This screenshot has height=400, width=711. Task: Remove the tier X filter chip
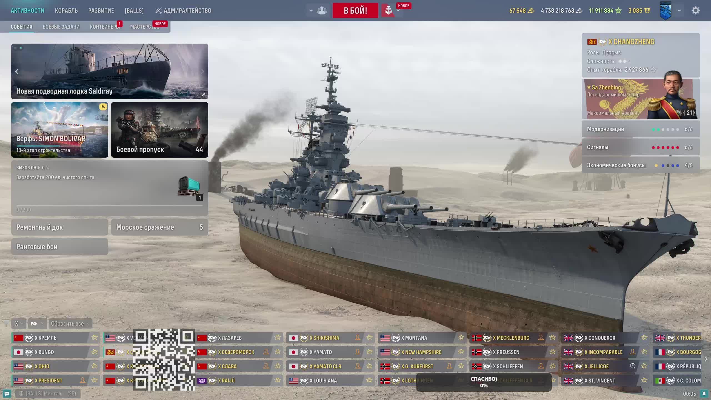point(22,324)
